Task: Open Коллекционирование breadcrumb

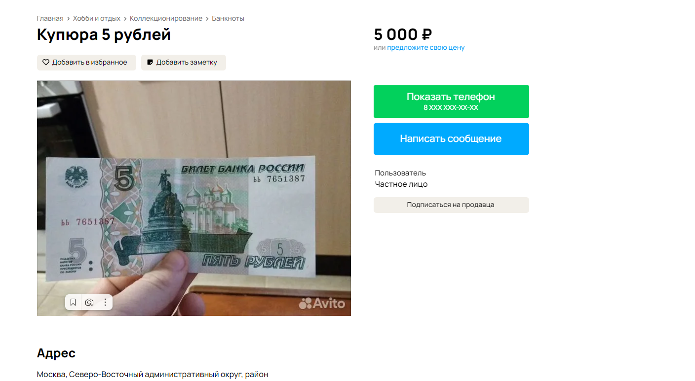Action: (166, 19)
